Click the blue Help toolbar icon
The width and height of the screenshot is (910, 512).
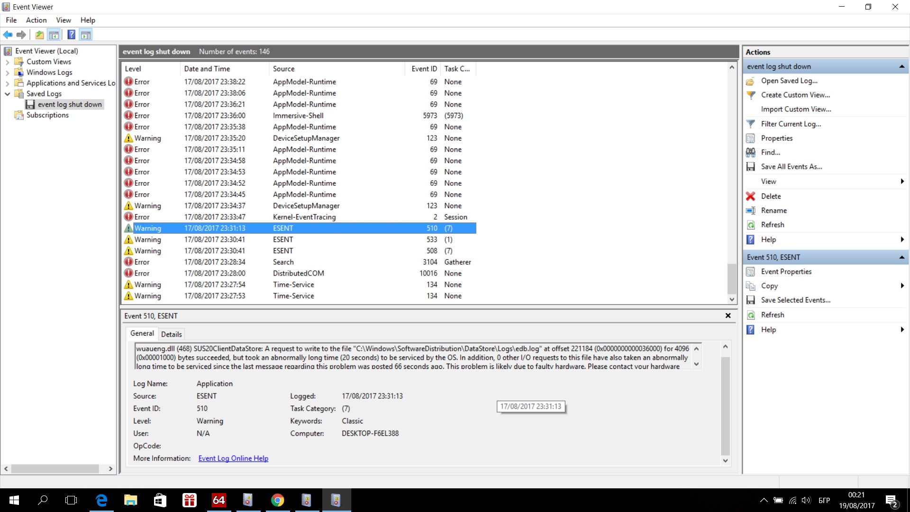71,35
